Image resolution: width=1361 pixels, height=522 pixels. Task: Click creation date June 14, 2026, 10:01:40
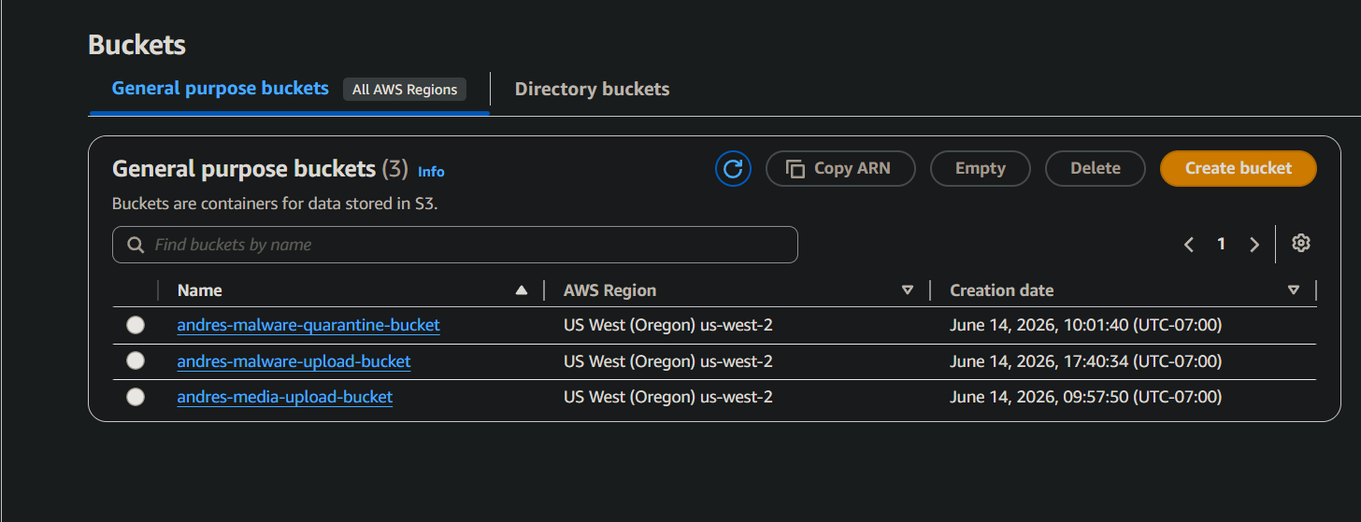pyautogui.click(x=1086, y=325)
